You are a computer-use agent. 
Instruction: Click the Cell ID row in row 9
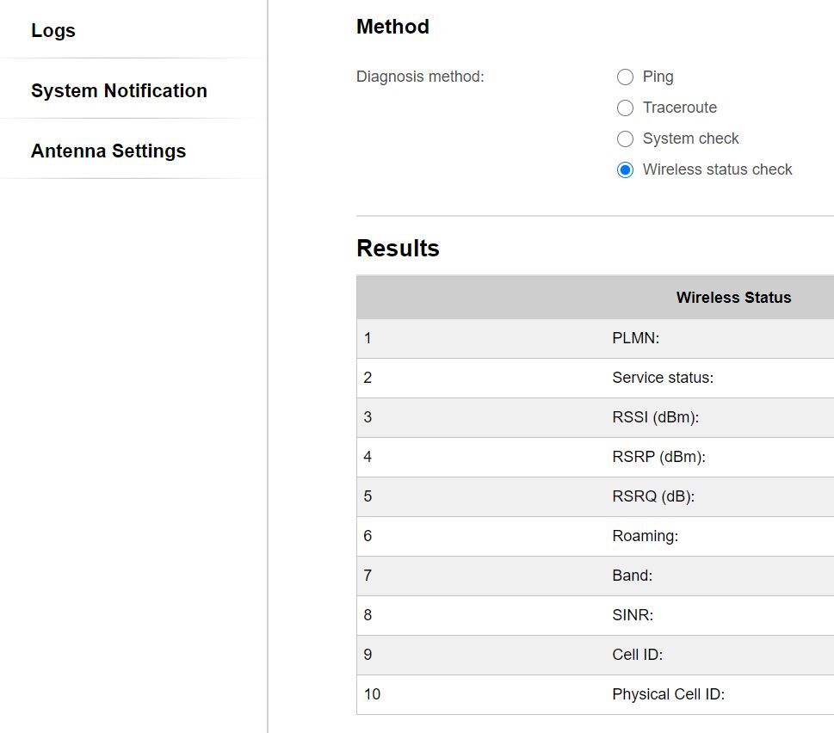click(x=637, y=655)
